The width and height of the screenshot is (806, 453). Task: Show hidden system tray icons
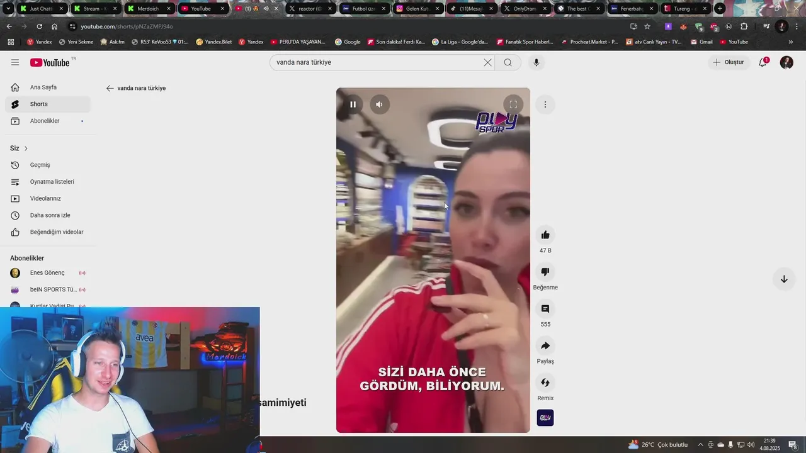click(700, 445)
